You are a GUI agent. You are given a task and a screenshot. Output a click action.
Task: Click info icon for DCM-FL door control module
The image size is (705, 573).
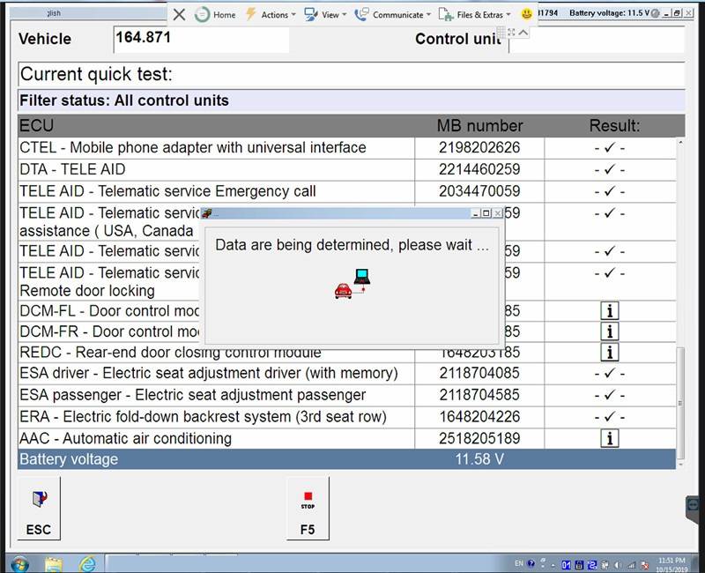click(x=609, y=310)
